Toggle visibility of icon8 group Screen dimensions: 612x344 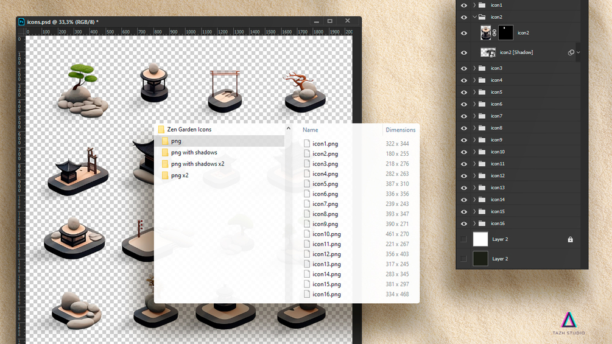coord(463,128)
